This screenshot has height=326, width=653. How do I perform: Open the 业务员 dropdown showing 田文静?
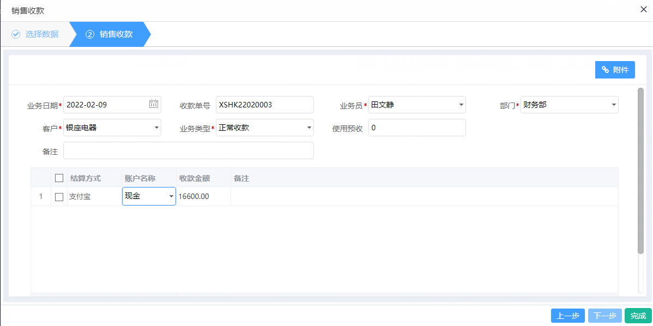click(x=462, y=104)
